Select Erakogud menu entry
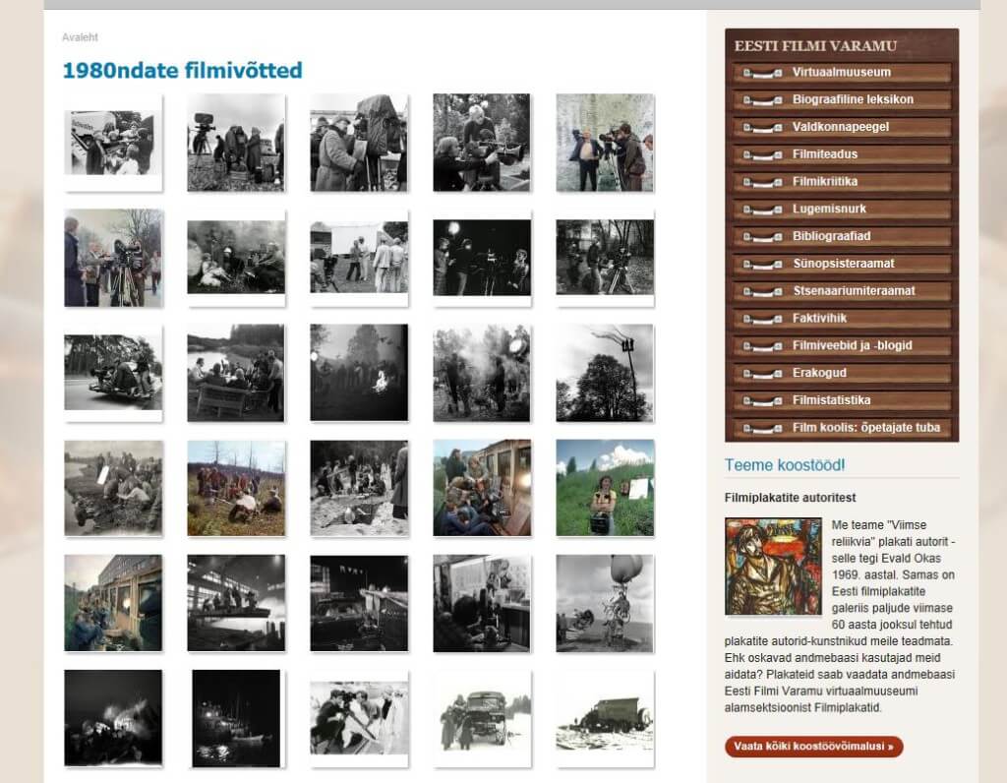The image size is (1007, 783). click(x=842, y=373)
